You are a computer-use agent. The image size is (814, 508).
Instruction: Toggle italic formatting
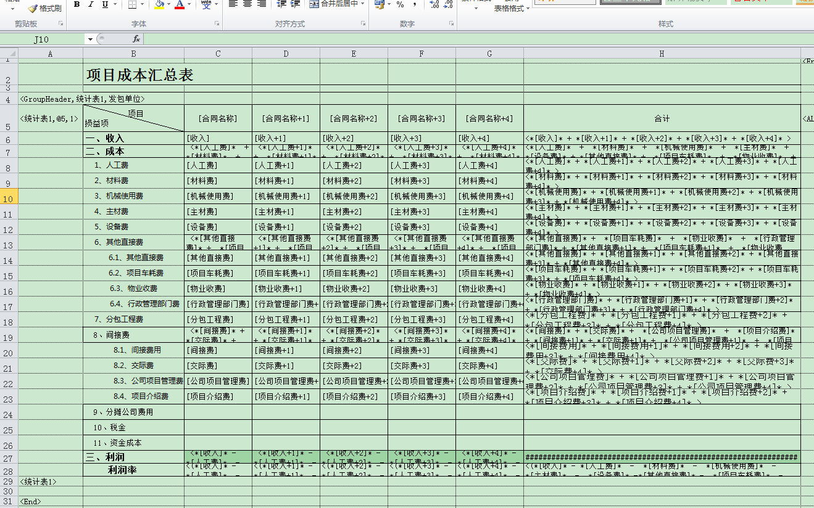pyautogui.click(x=91, y=5)
